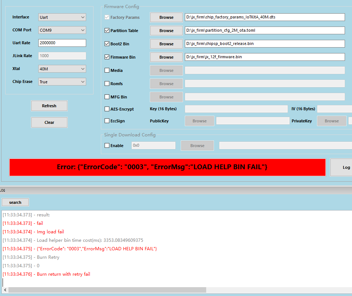This screenshot has height=296, width=352.
Task: Open the Interface dropdown showing Uart
Action: pyautogui.click(x=61, y=17)
